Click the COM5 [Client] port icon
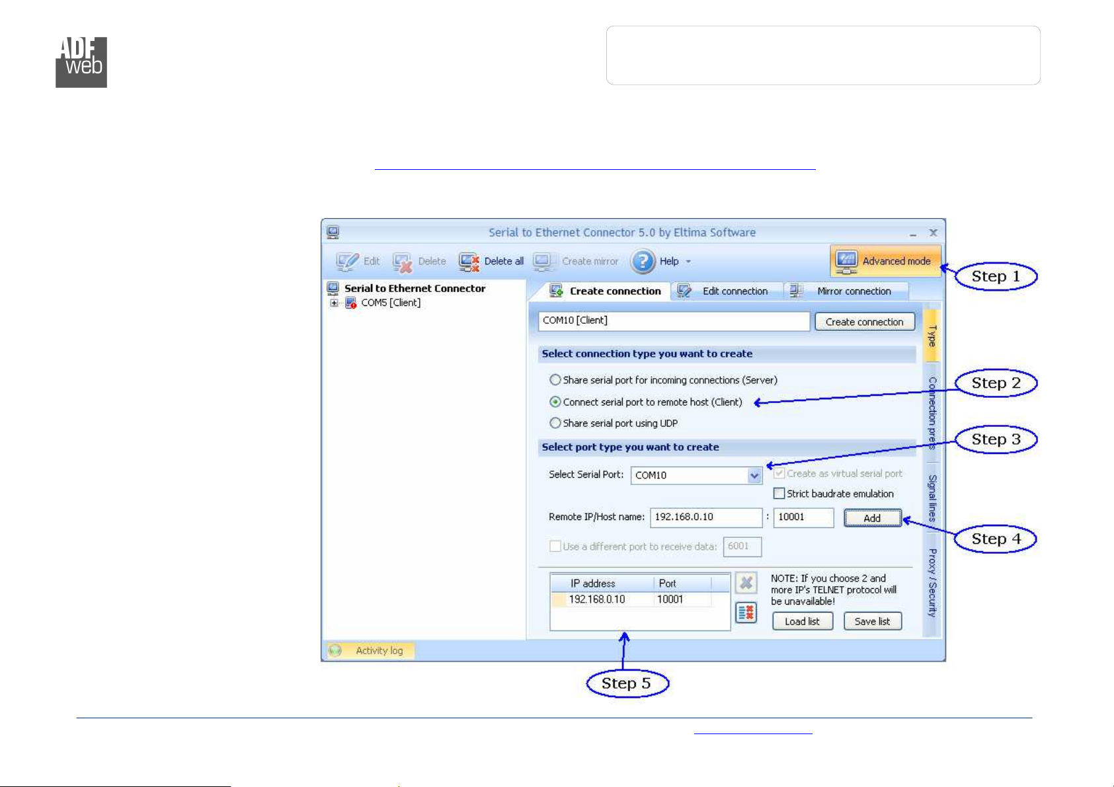The image size is (1114, 787). point(351,303)
